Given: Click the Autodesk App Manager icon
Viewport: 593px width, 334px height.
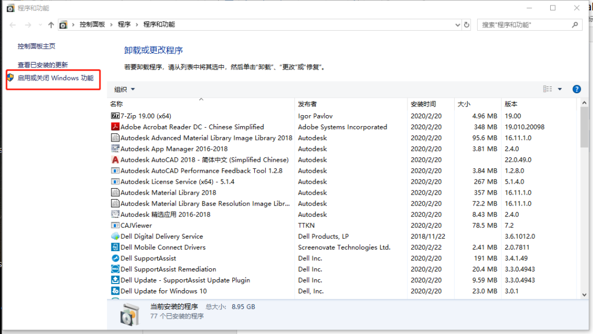Looking at the screenshot, I should [x=115, y=149].
